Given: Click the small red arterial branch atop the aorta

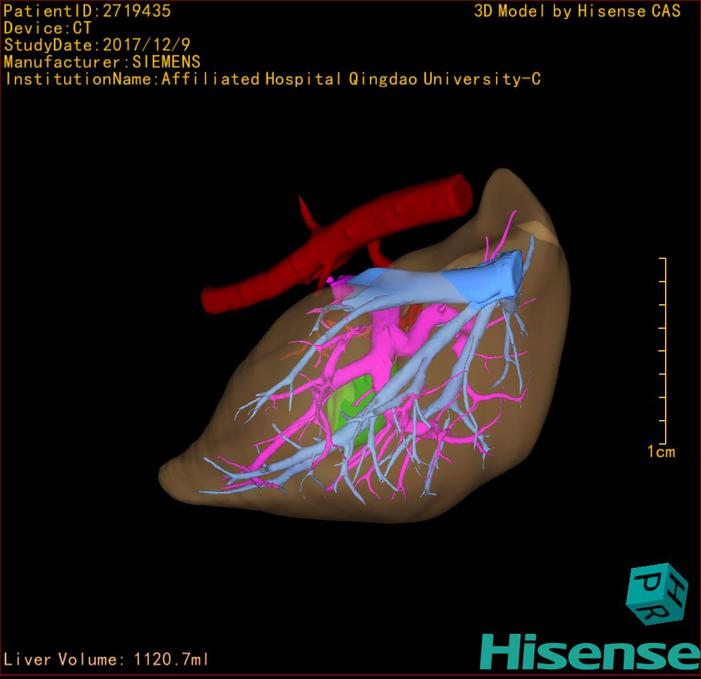Looking at the screenshot, I should pos(307,210).
